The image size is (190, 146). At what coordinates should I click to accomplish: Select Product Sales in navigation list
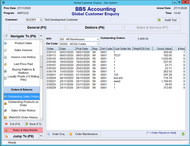(22, 43)
